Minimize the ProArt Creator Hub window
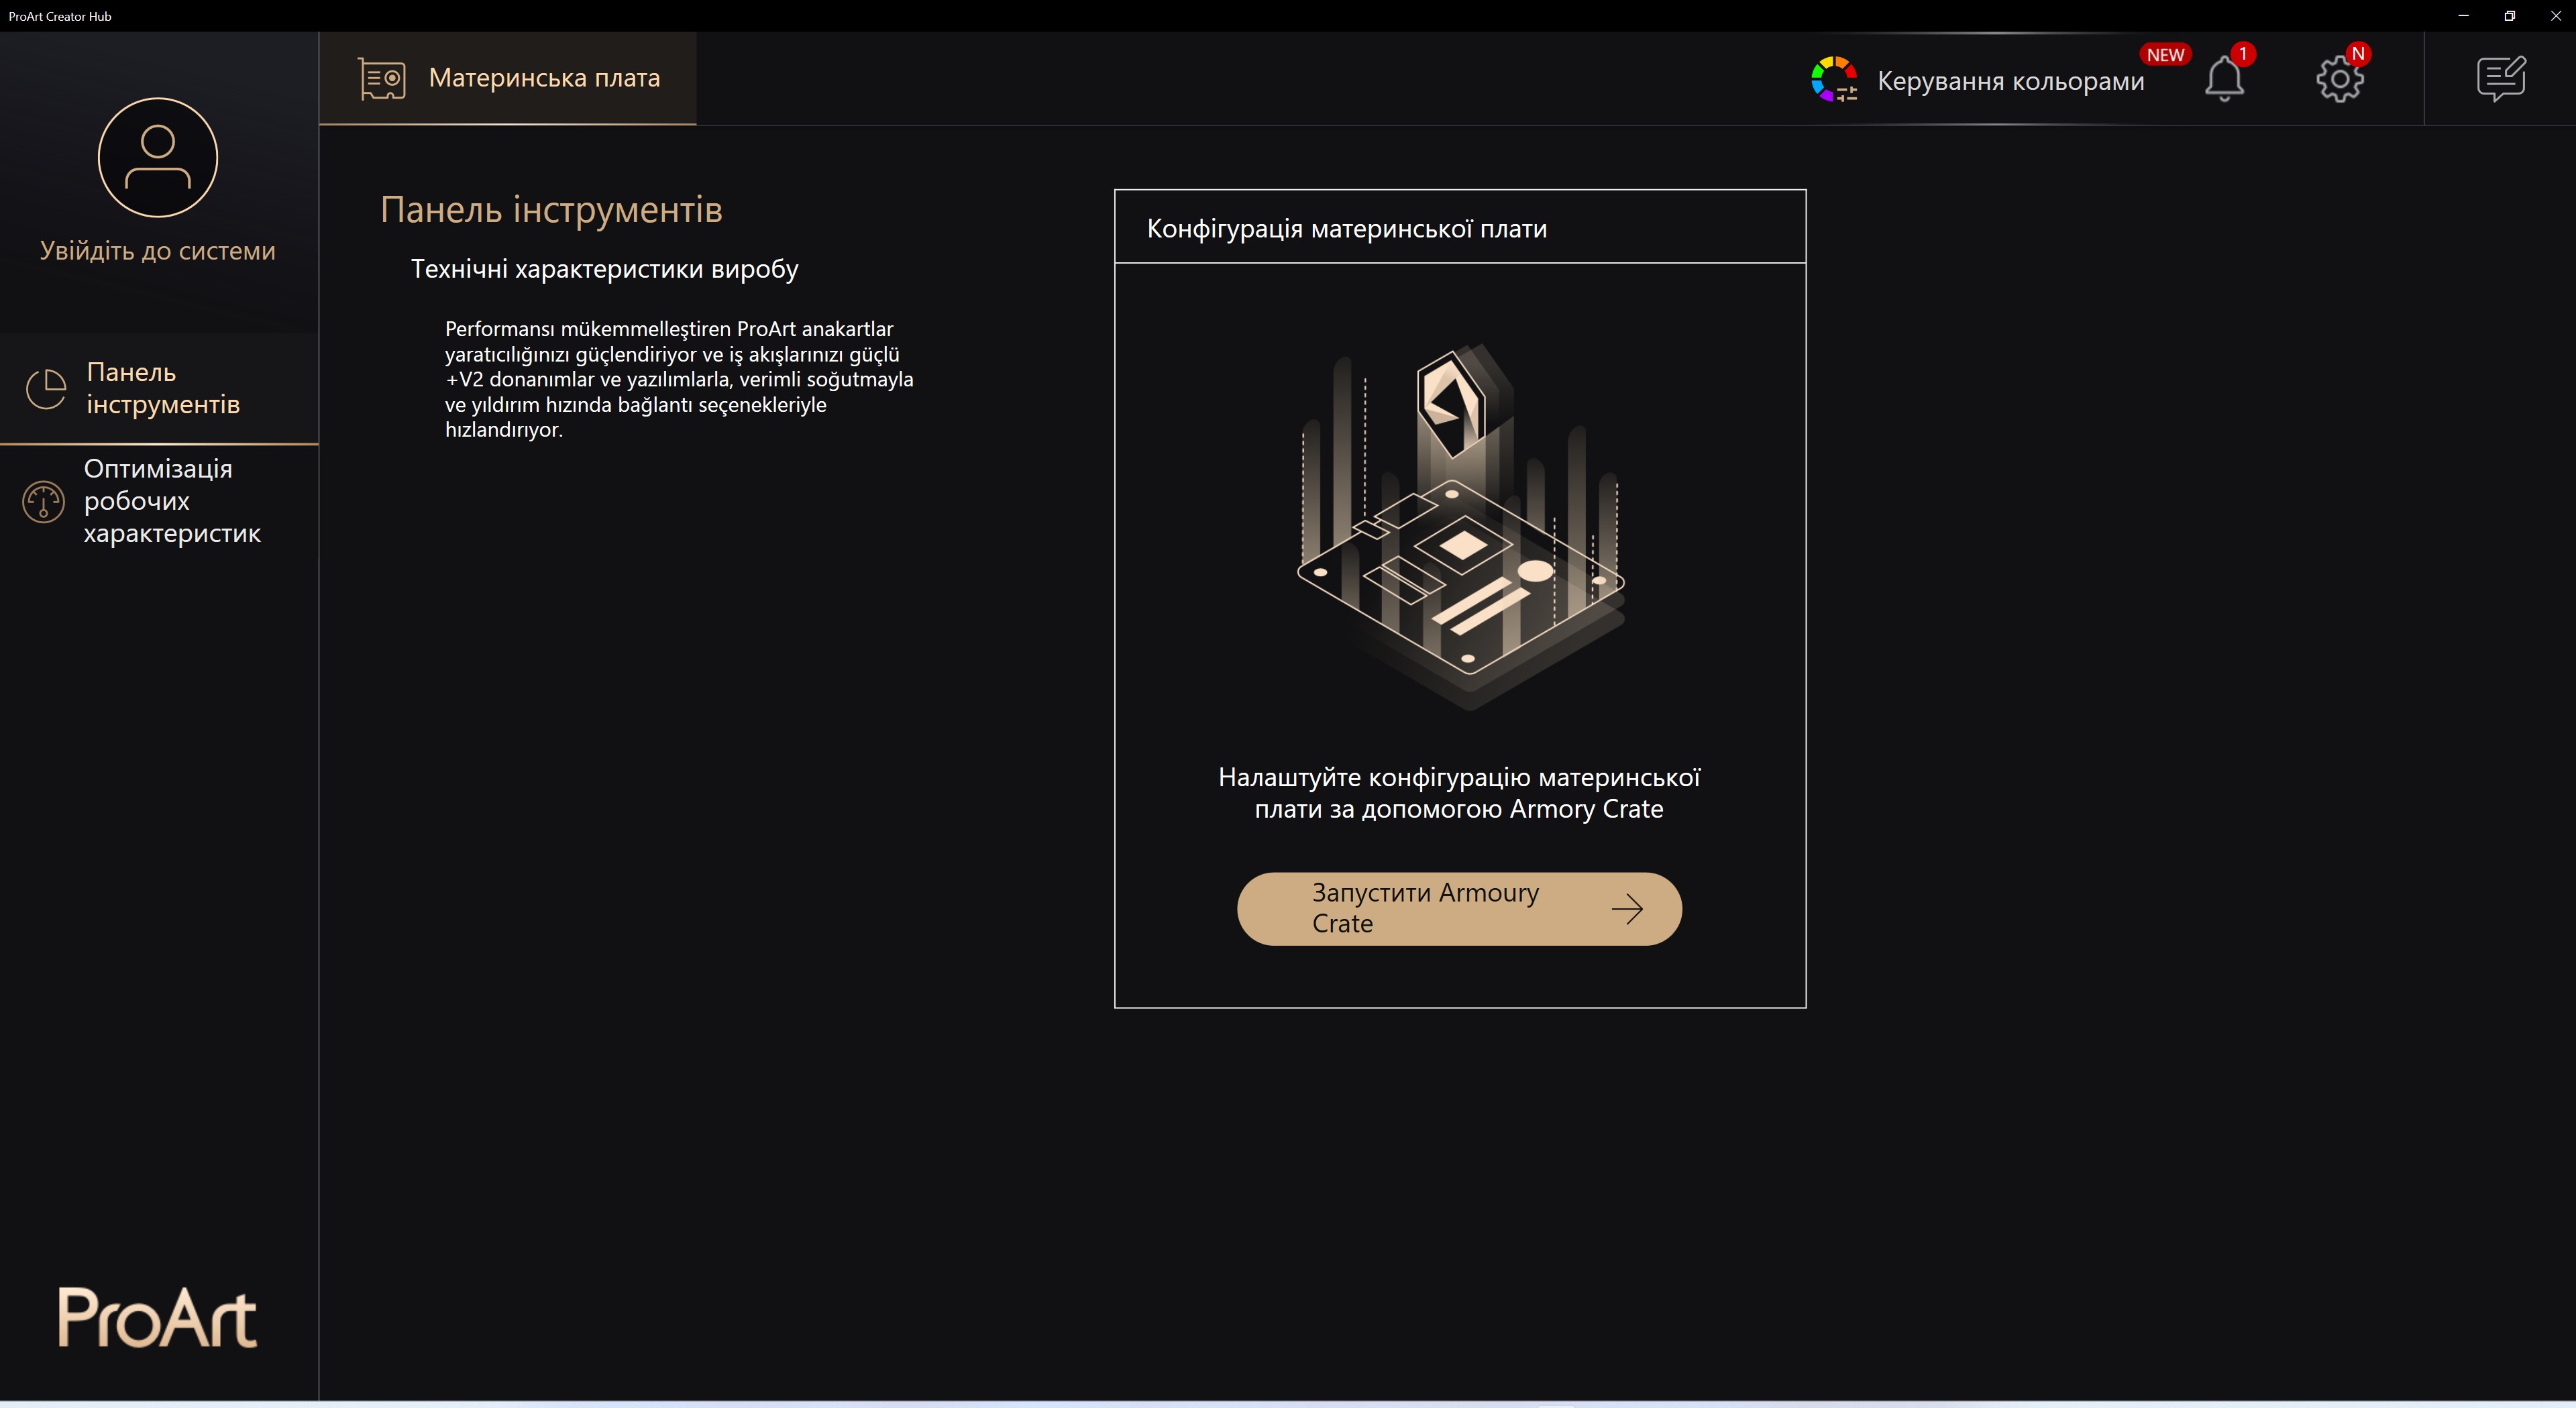Viewport: 2576px width, 1408px height. (x=2463, y=16)
